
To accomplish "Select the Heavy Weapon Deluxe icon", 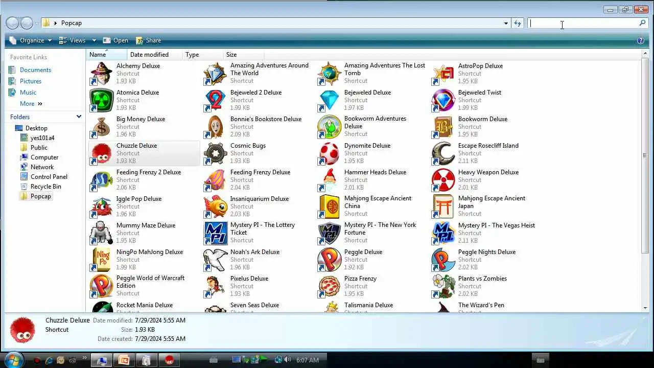I will click(x=443, y=180).
